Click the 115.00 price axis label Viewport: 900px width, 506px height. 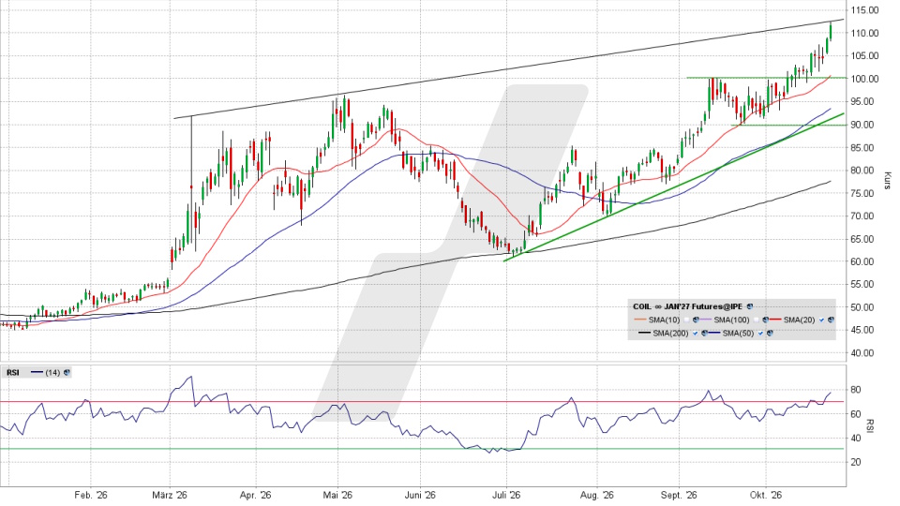tap(865, 9)
